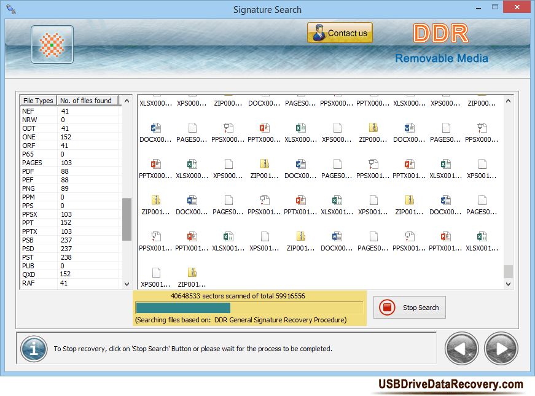Select the PPSX file type row
Image resolution: width=535 pixels, height=396 pixels.
pos(70,214)
